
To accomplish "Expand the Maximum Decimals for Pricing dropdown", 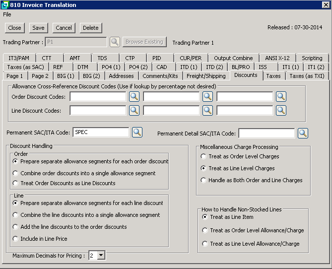I will pyautogui.click(x=101, y=255).
